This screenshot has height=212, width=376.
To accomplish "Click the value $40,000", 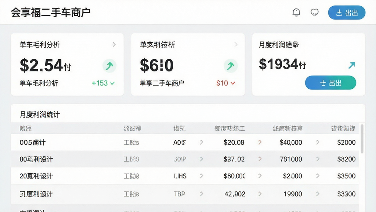I will [x=291, y=142].
